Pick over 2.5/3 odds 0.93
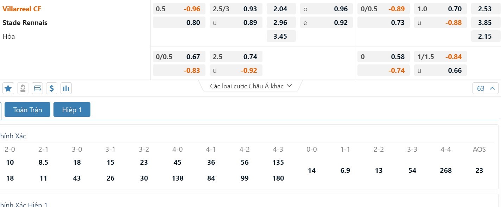501x207 pixels. coord(250,9)
